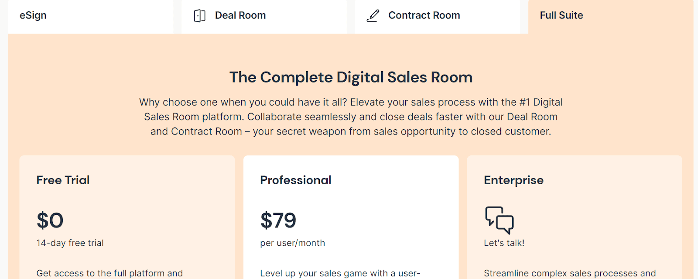Click "Get access to the full platform" text

pyautogui.click(x=109, y=273)
